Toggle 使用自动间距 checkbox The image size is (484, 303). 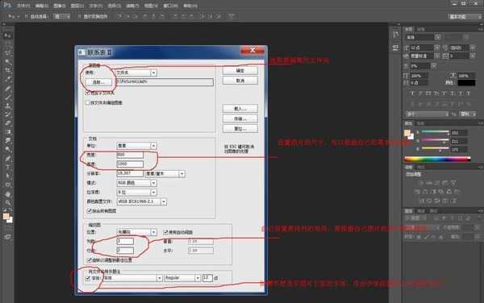coord(165,232)
